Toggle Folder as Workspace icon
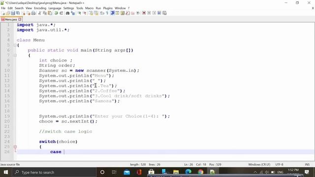The width and height of the screenshot is (315, 177). (133, 13)
